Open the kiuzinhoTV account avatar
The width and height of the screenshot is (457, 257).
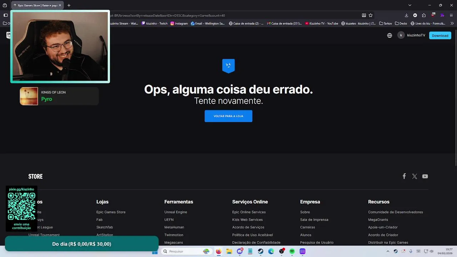coord(401,35)
